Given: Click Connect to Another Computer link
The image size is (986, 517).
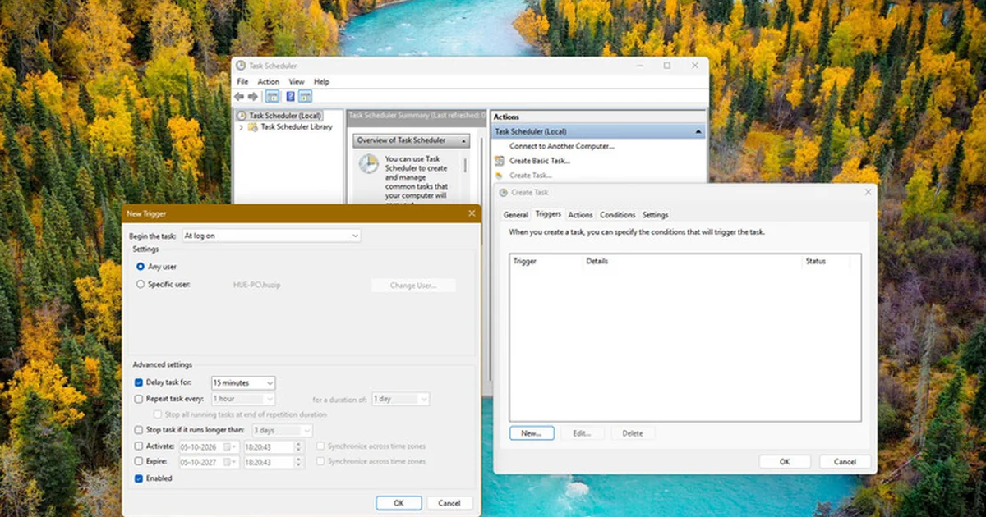Looking at the screenshot, I should (x=561, y=146).
